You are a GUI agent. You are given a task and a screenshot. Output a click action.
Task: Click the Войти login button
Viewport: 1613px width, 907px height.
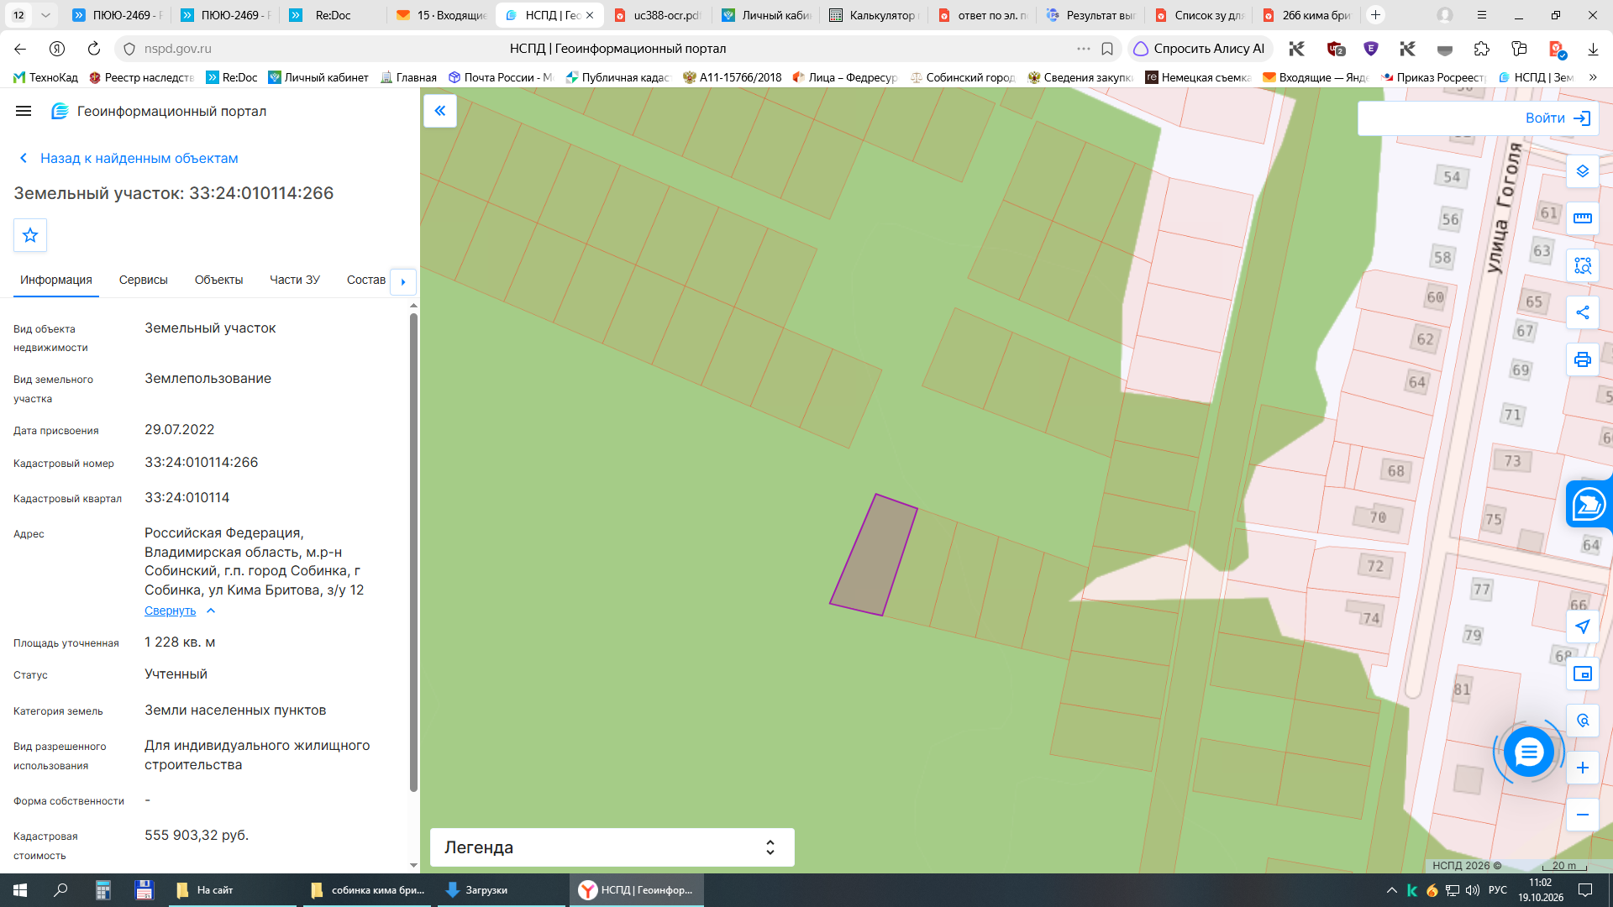(x=1558, y=118)
